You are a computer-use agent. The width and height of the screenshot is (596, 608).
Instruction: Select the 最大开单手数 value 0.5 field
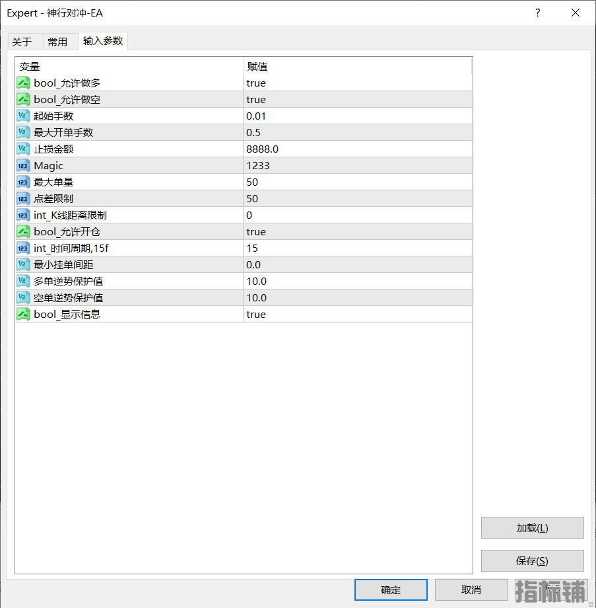click(357, 132)
